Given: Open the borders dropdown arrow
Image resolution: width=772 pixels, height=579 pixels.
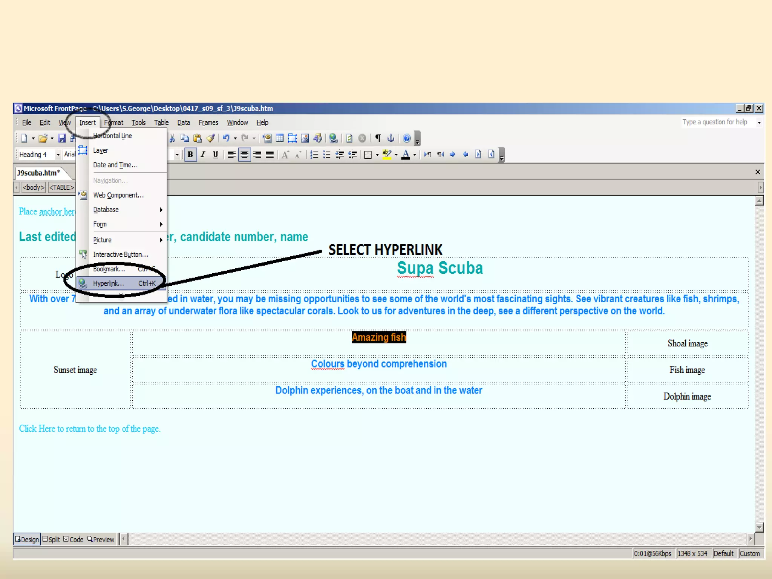Looking at the screenshot, I should [x=377, y=155].
